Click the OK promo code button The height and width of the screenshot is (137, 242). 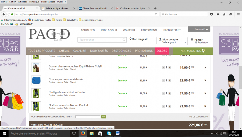click(x=104, y=117)
